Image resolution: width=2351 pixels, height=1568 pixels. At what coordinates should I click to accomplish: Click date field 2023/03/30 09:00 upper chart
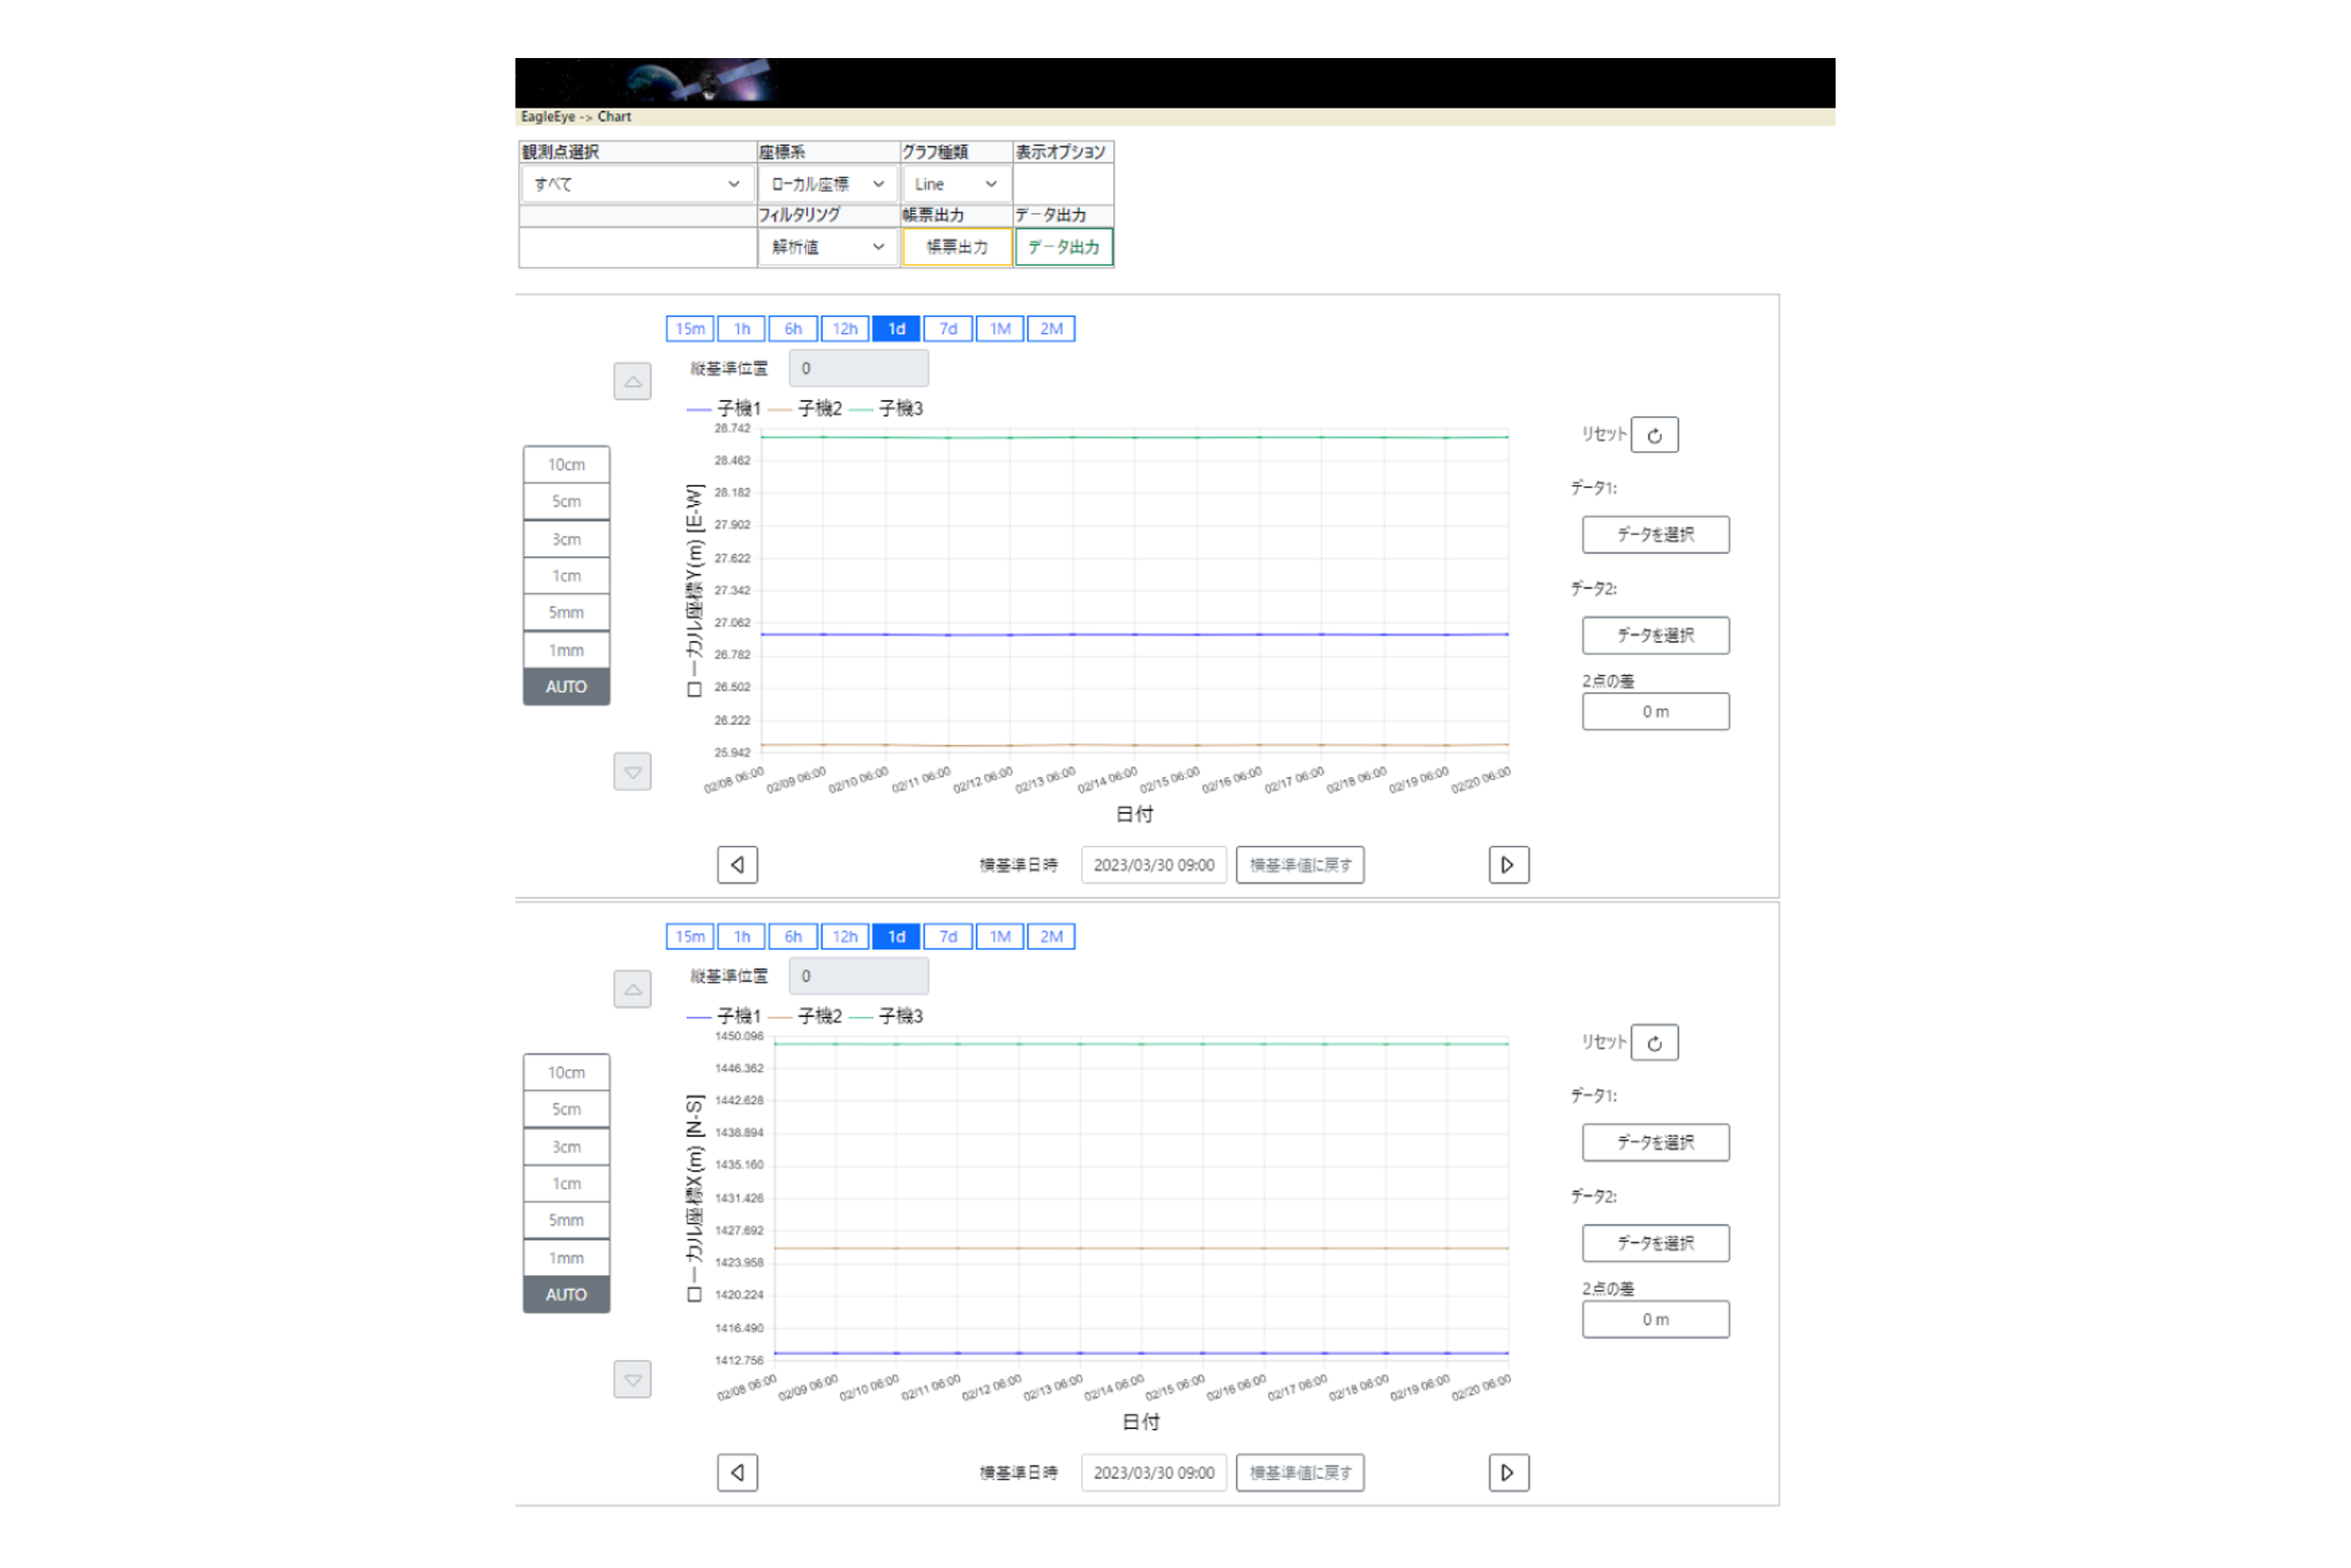[x=1153, y=865]
